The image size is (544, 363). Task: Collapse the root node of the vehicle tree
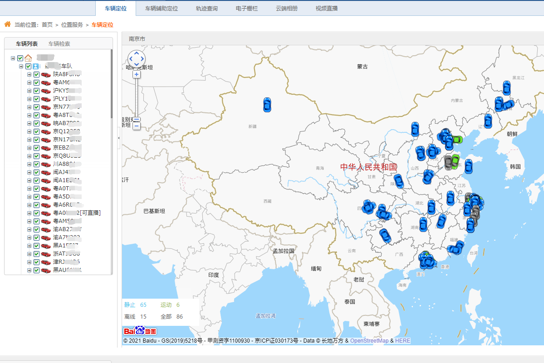coord(13,58)
